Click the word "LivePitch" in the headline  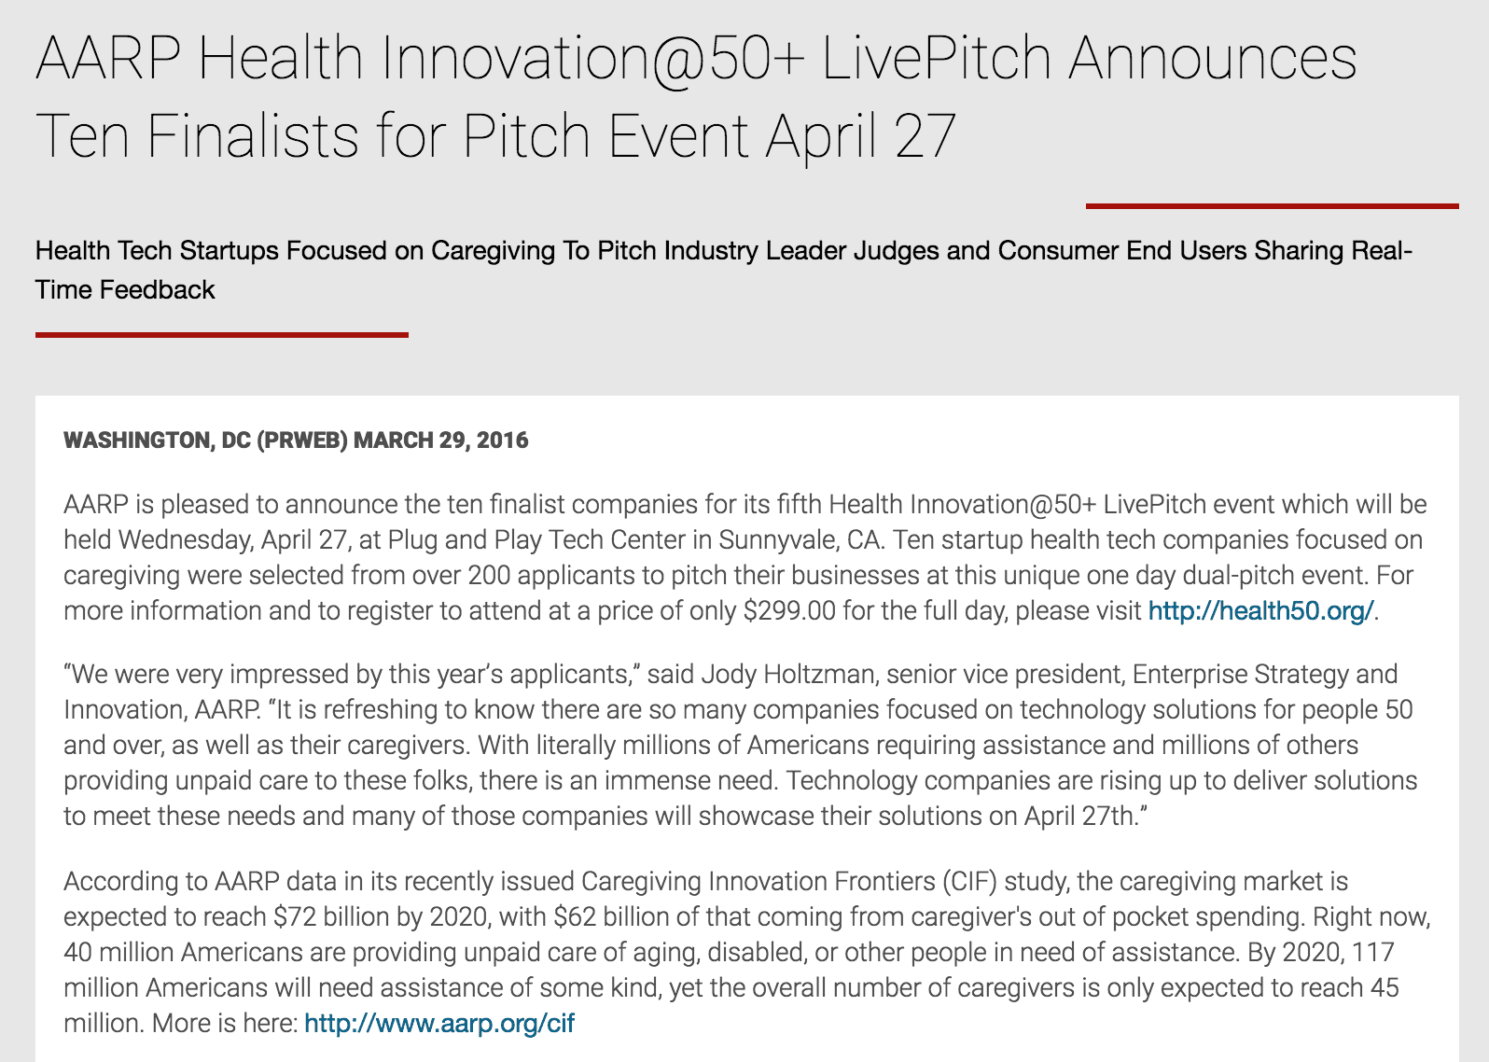point(936,58)
